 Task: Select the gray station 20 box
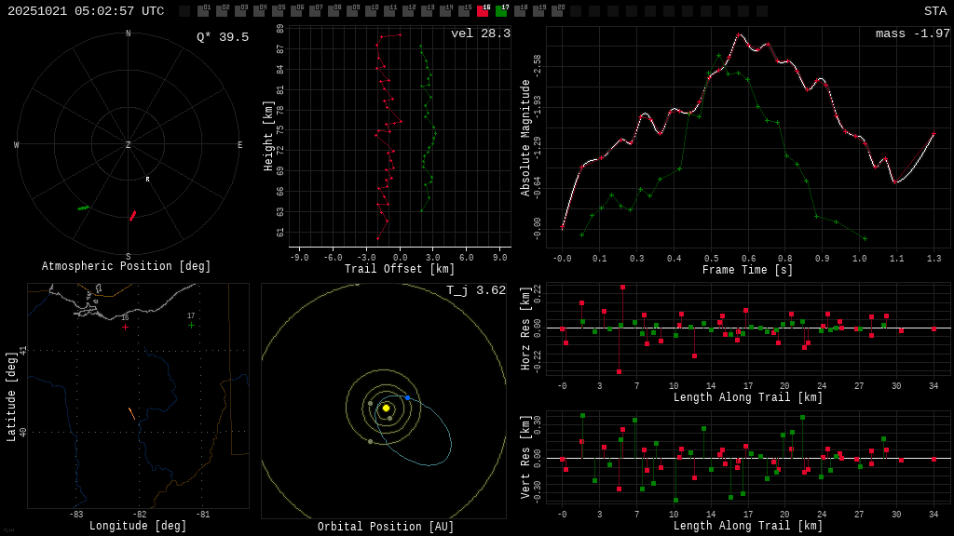[x=557, y=11]
